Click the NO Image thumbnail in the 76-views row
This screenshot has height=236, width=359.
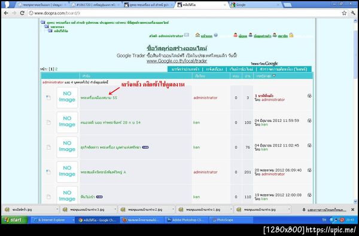67,147
